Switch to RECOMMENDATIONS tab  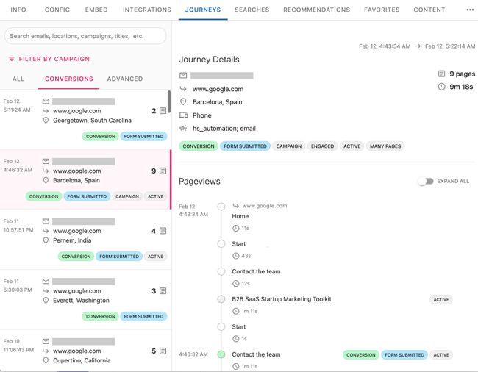(x=317, y=10)
